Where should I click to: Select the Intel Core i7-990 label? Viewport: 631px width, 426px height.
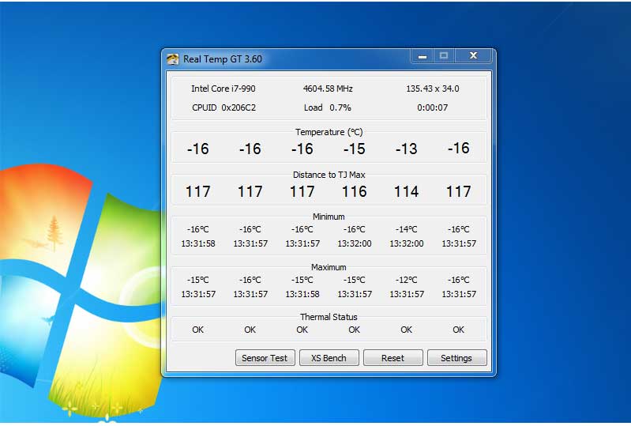(x=223, y=89)
